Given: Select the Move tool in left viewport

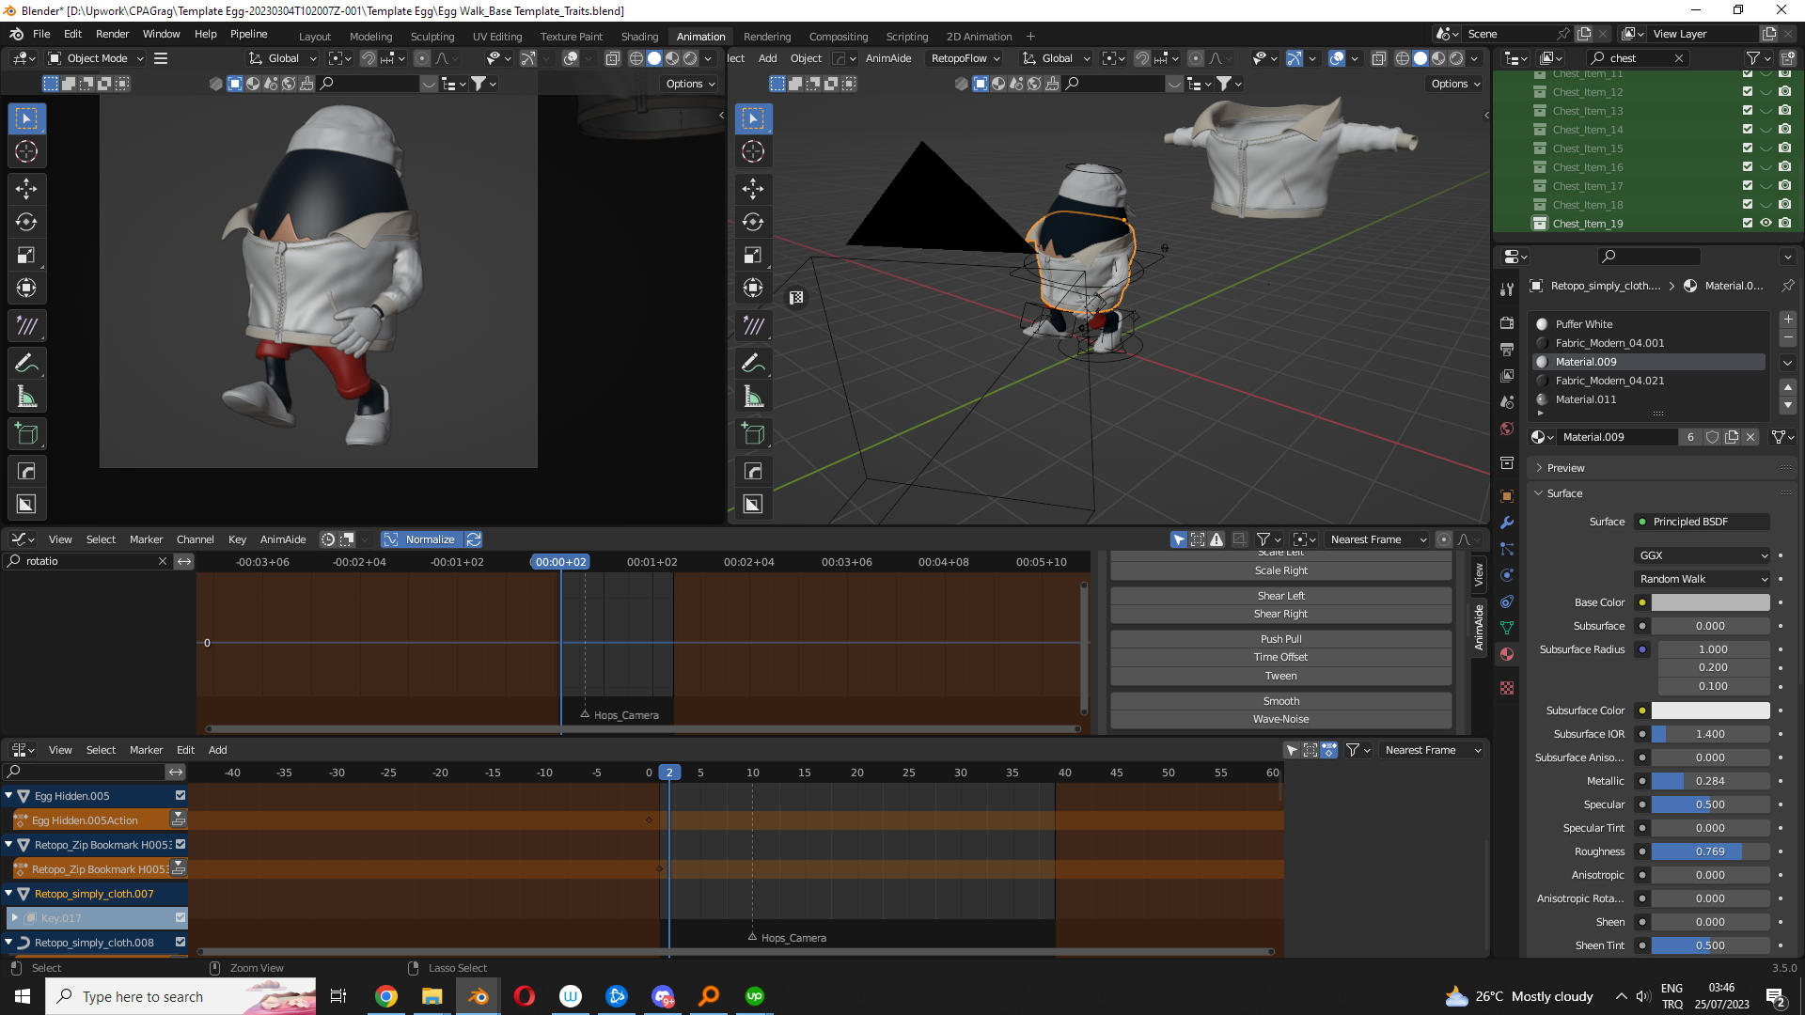Looking at the screenshot, I should click(x=26, y=189).
